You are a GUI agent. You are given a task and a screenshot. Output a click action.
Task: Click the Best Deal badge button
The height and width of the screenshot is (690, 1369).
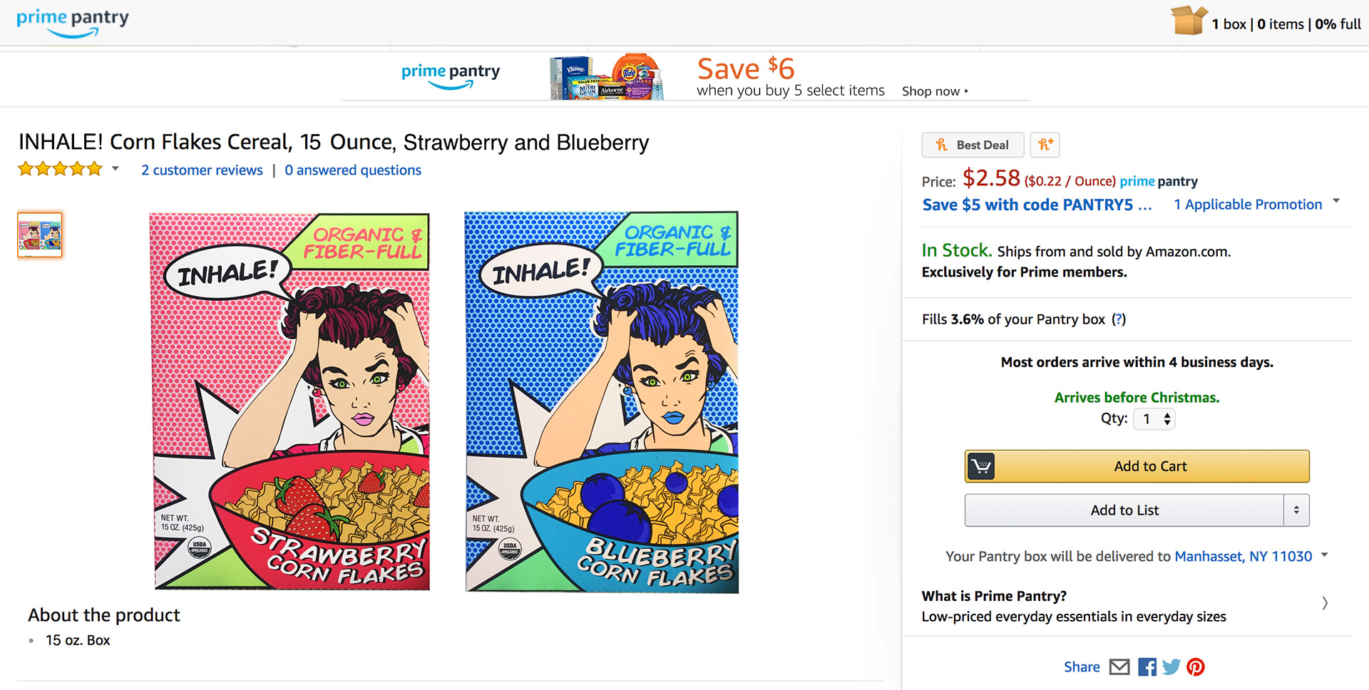tap(973, 145)
